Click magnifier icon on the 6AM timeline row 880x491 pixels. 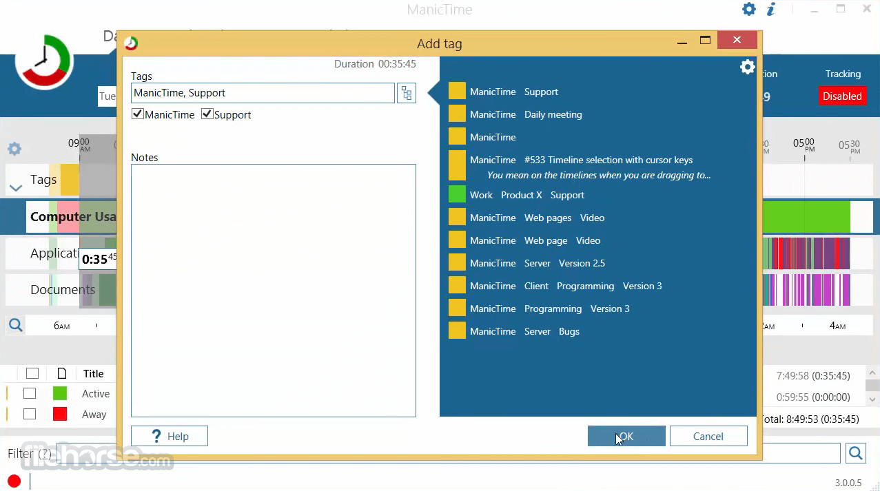click(16, 325)
